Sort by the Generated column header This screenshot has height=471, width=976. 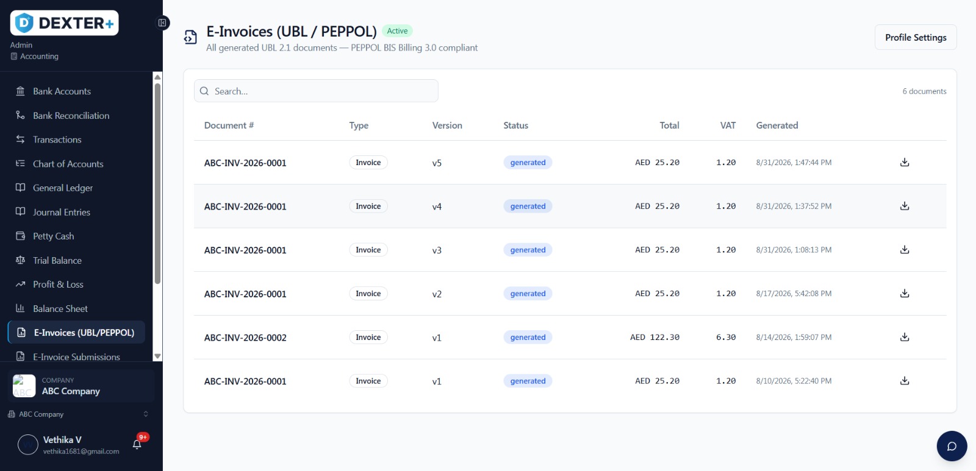coord(777,126)
